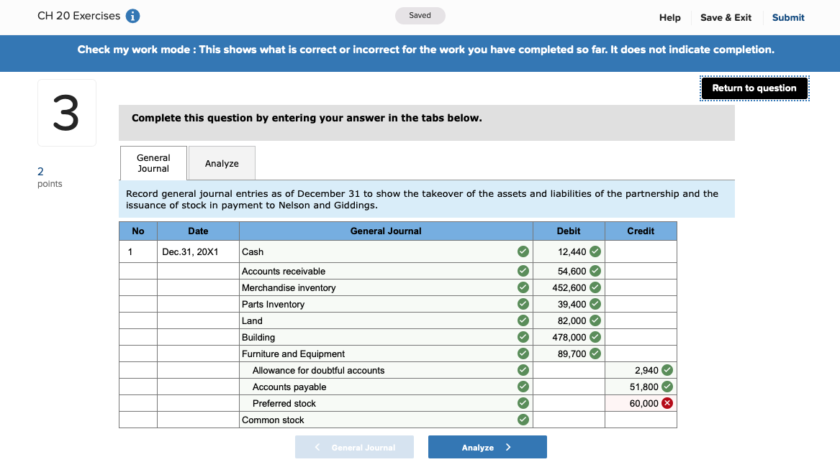Click the green check beside 452,600 Merchandise inventory debit
Screen dimensions: 840x462
[594, 287]
